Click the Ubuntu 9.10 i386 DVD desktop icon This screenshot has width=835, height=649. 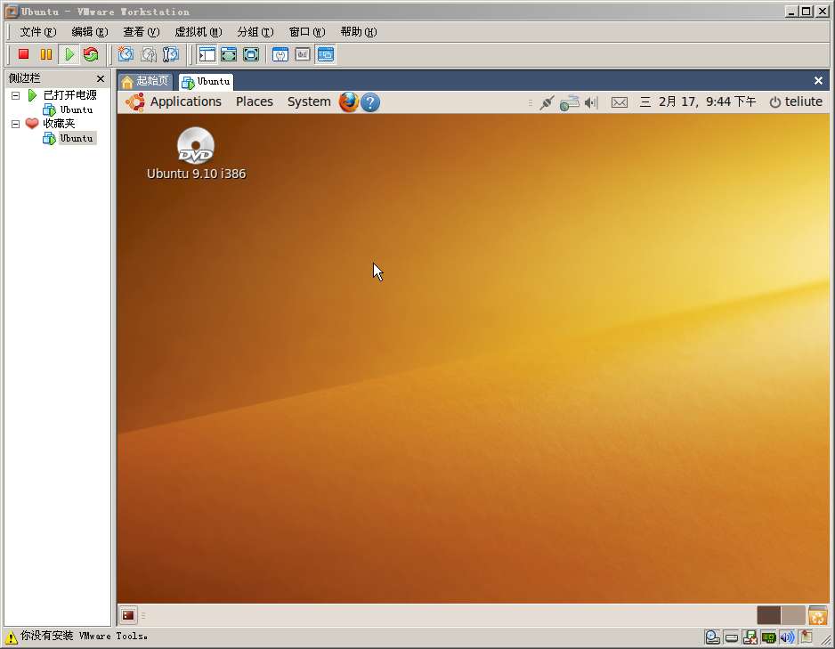click(196, 154)
